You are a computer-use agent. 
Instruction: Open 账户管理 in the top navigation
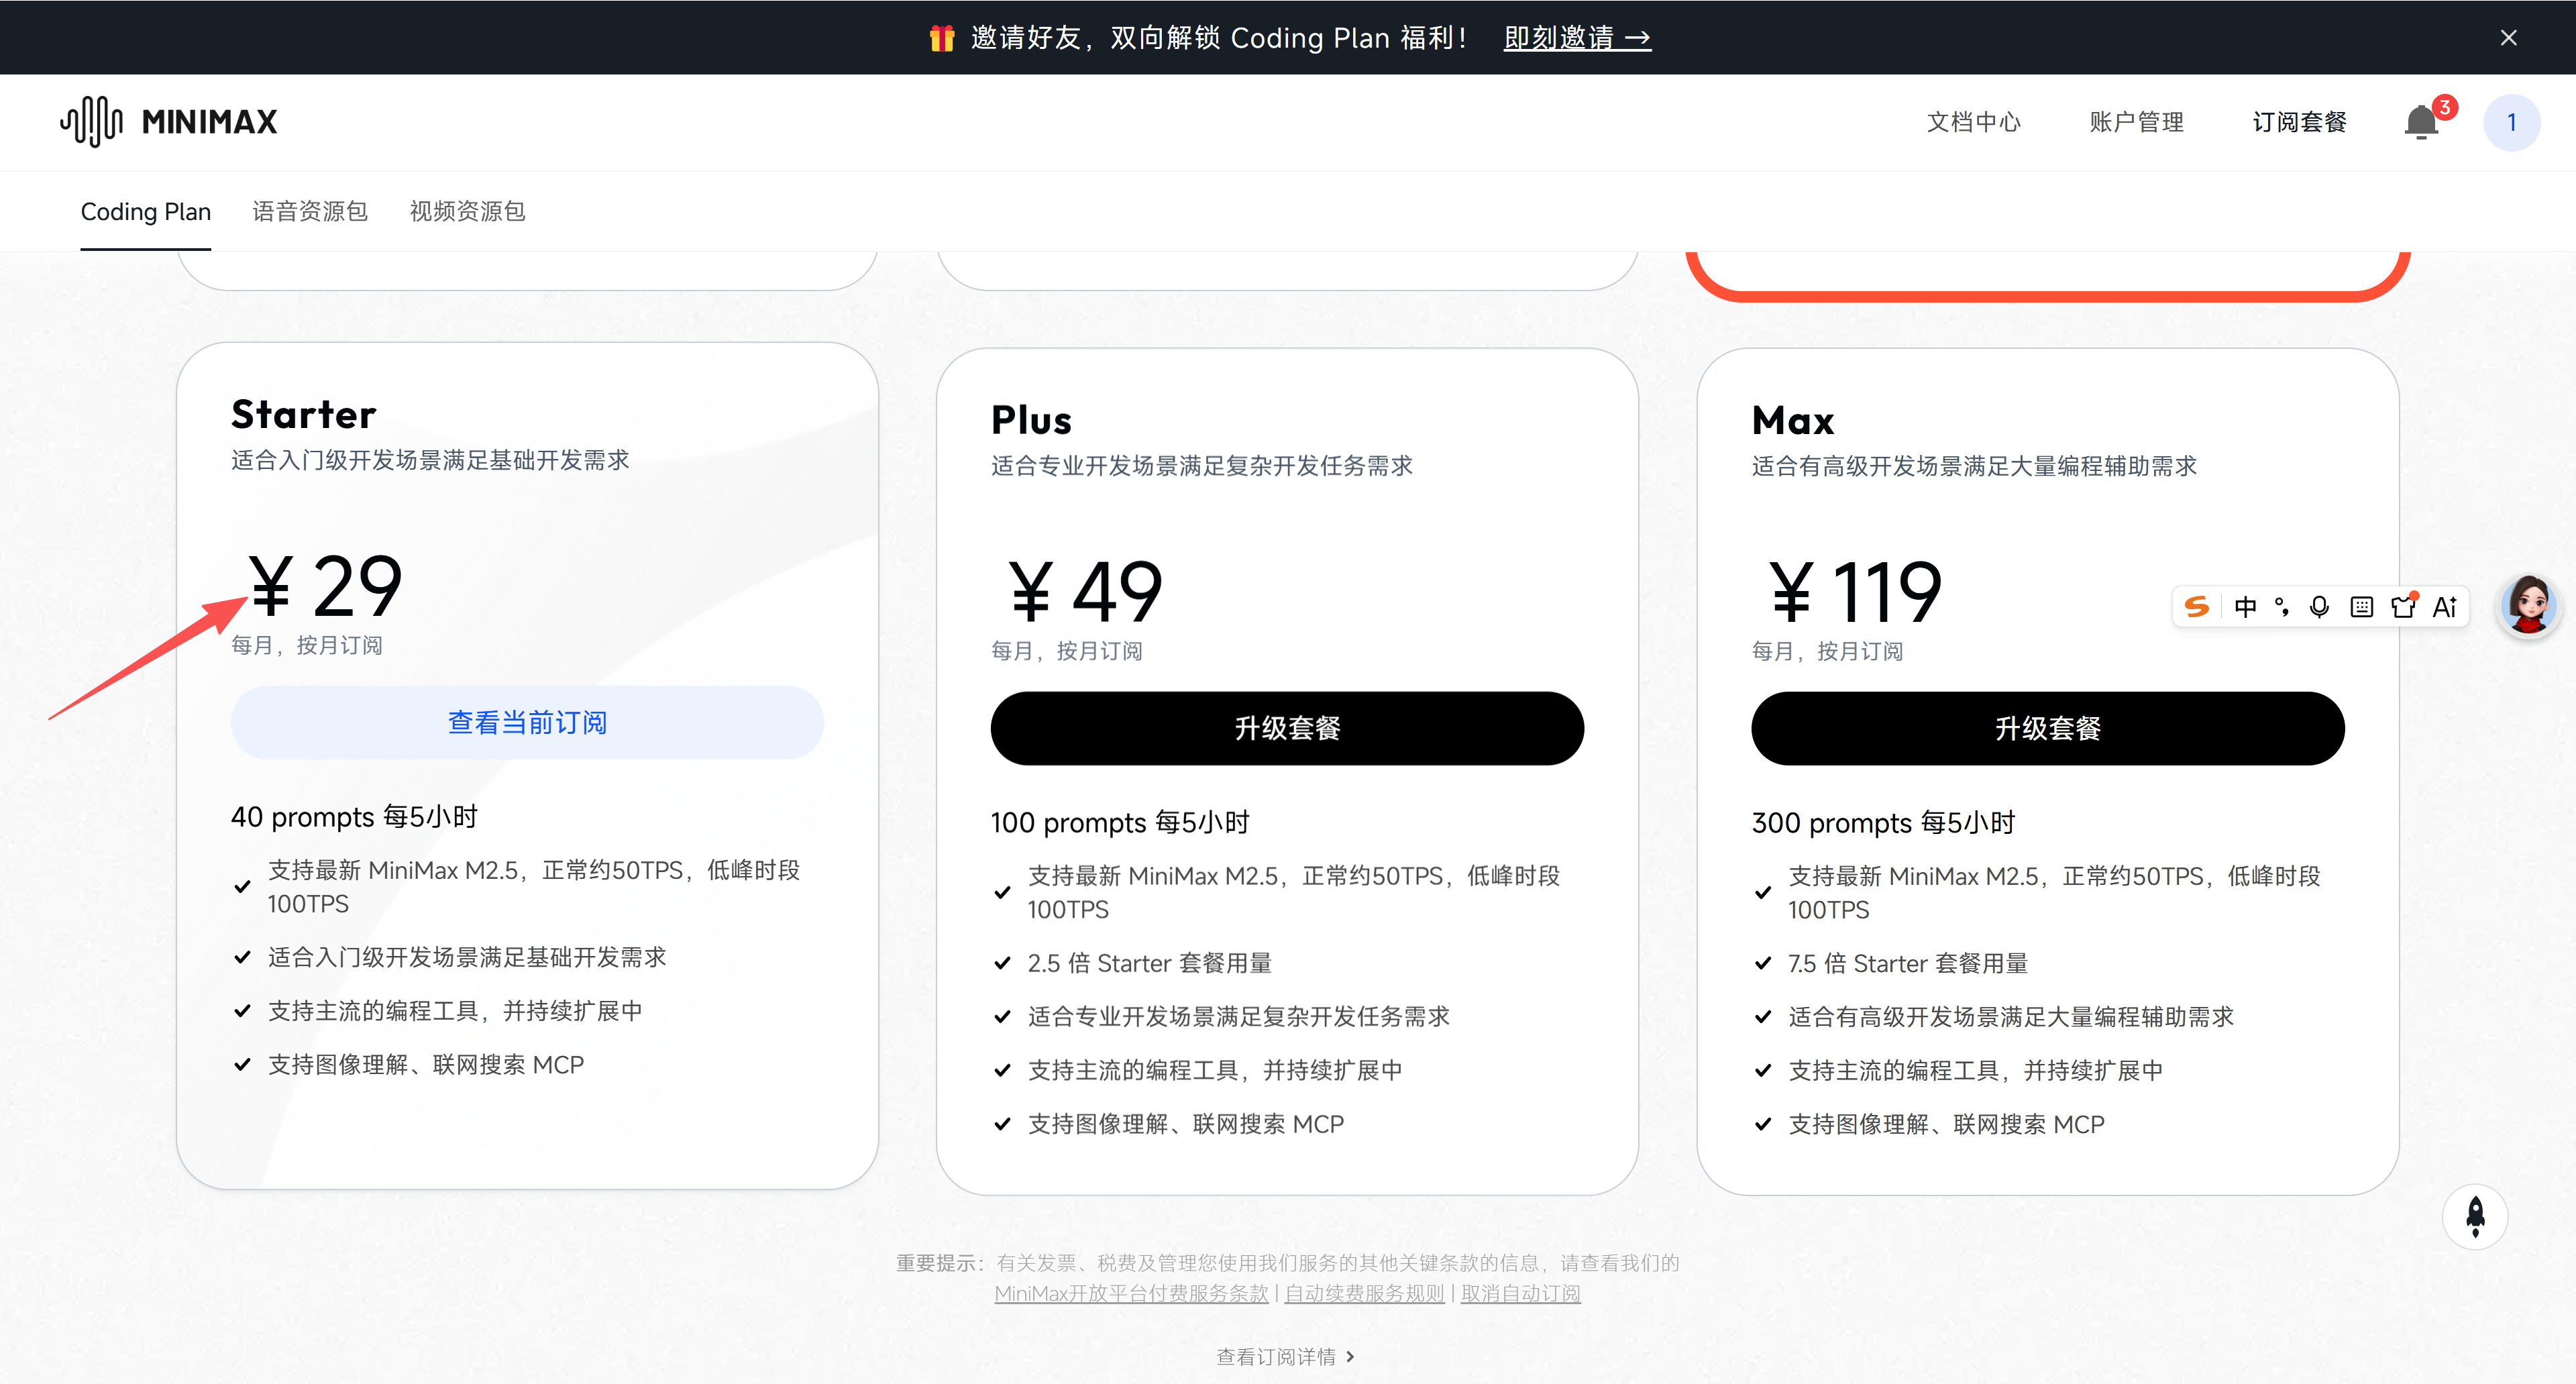[2136, 122]
